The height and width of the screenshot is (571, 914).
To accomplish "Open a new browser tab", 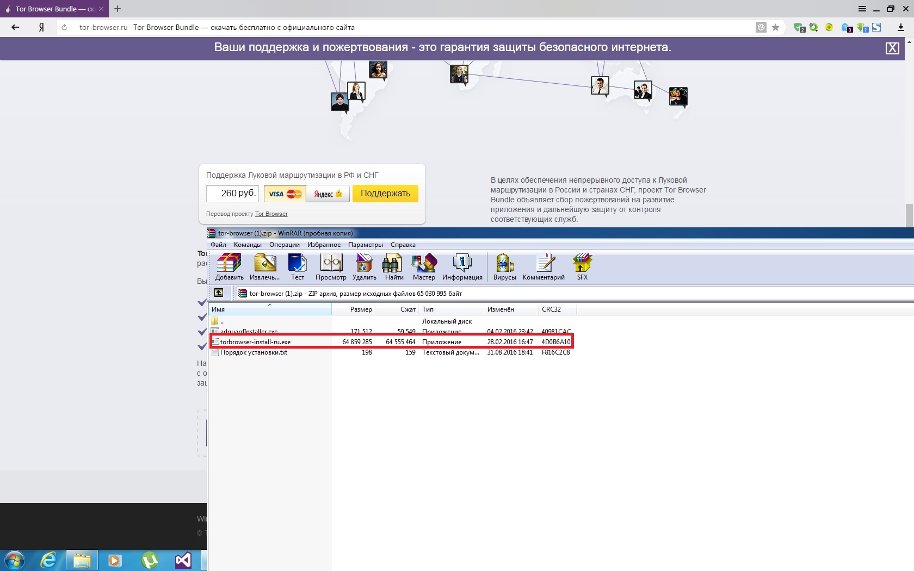I will point(118,9).
